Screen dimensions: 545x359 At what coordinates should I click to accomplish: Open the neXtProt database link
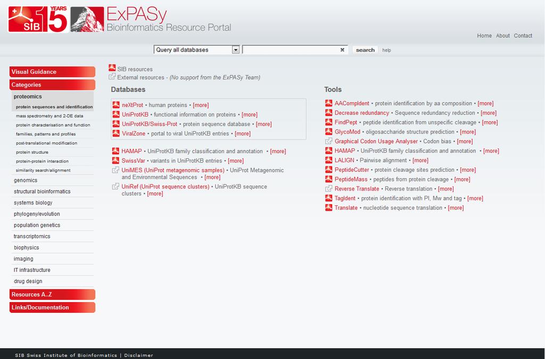[133, 105]
